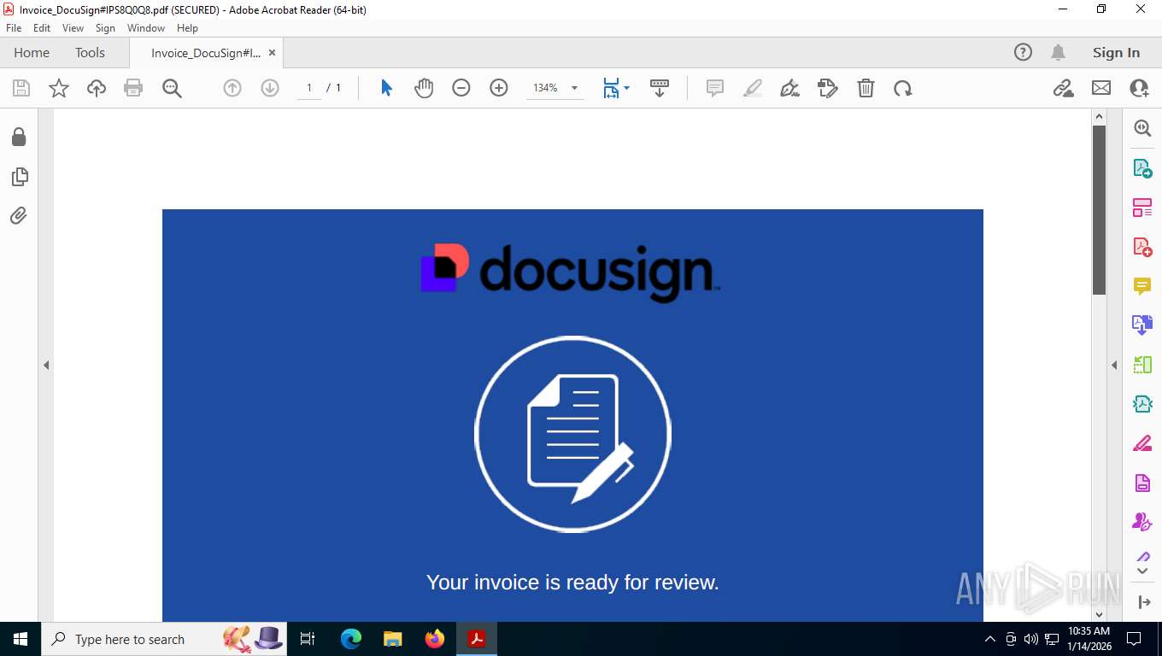Zoom out with the minus button
The image size is (1162, 656).
click(x=461, y=88)
